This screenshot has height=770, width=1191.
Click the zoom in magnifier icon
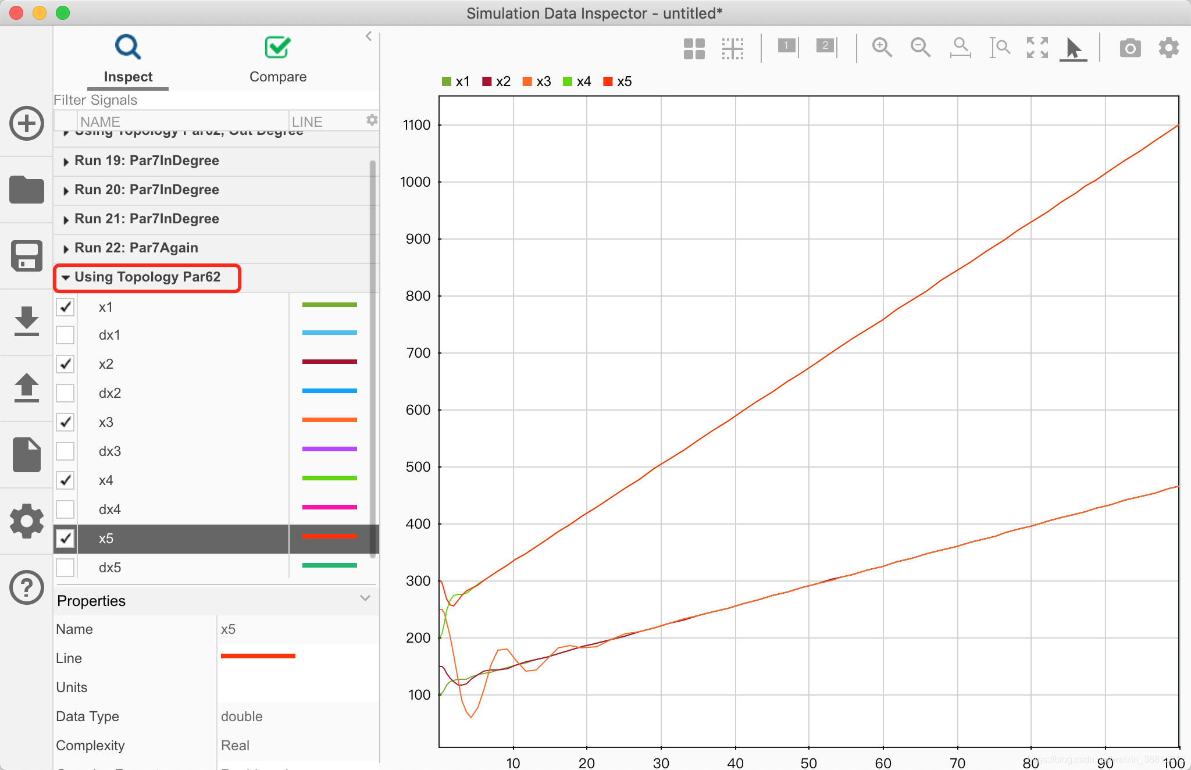[882, 47]
